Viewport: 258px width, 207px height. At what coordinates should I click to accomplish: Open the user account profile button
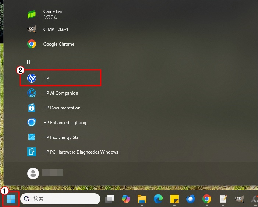click(33, 173)
